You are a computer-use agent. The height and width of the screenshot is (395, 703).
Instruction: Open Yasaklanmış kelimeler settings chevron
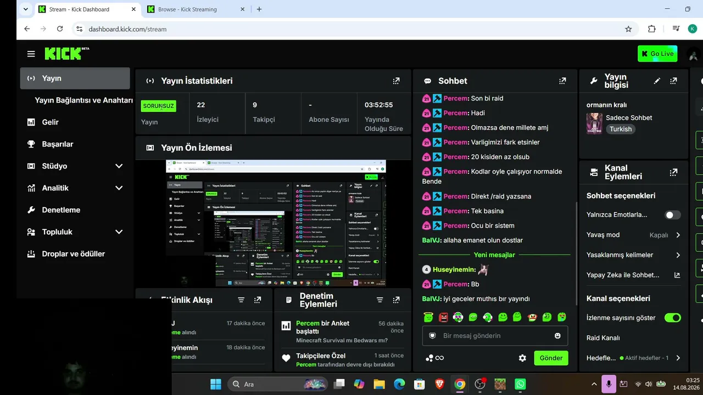678,255
